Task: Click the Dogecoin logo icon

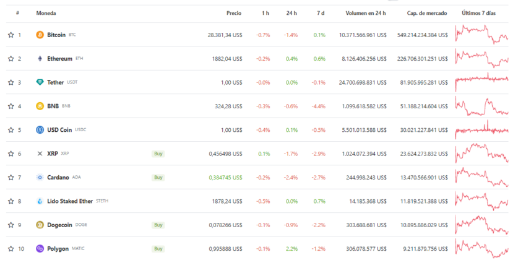Action: coord(40,225)
